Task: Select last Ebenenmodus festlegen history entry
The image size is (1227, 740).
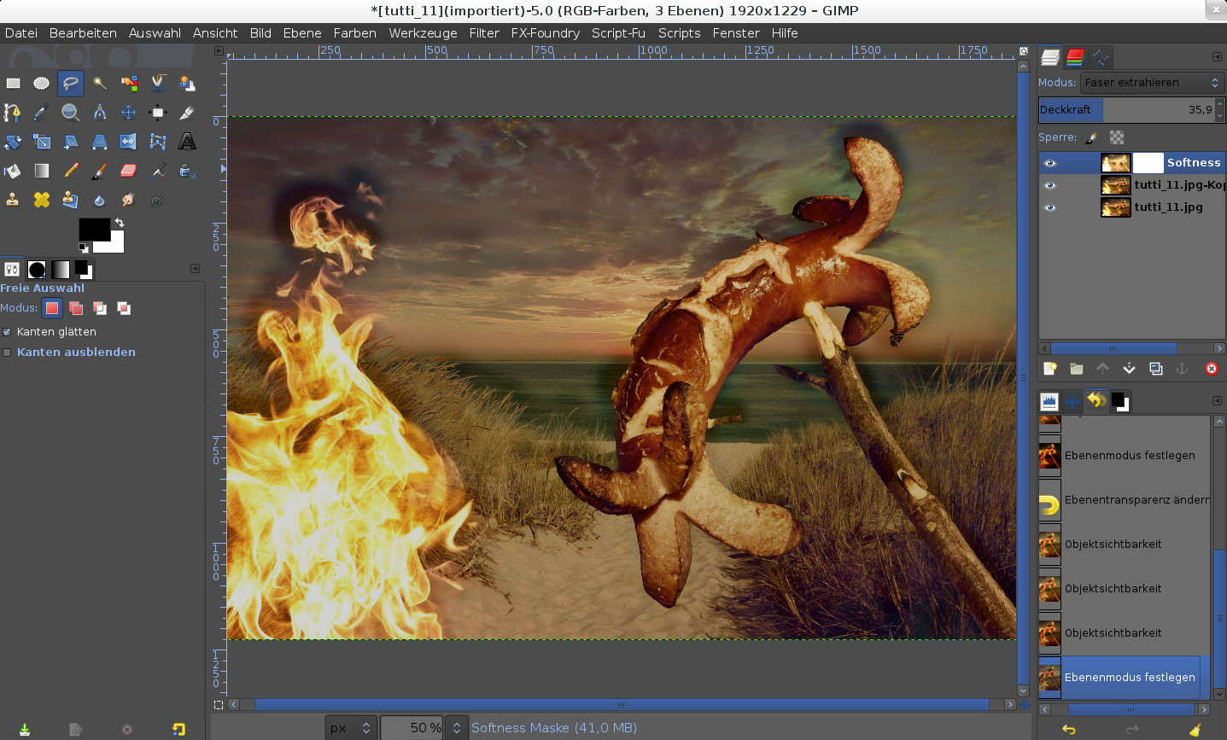Action: [x=1129, y=678]
